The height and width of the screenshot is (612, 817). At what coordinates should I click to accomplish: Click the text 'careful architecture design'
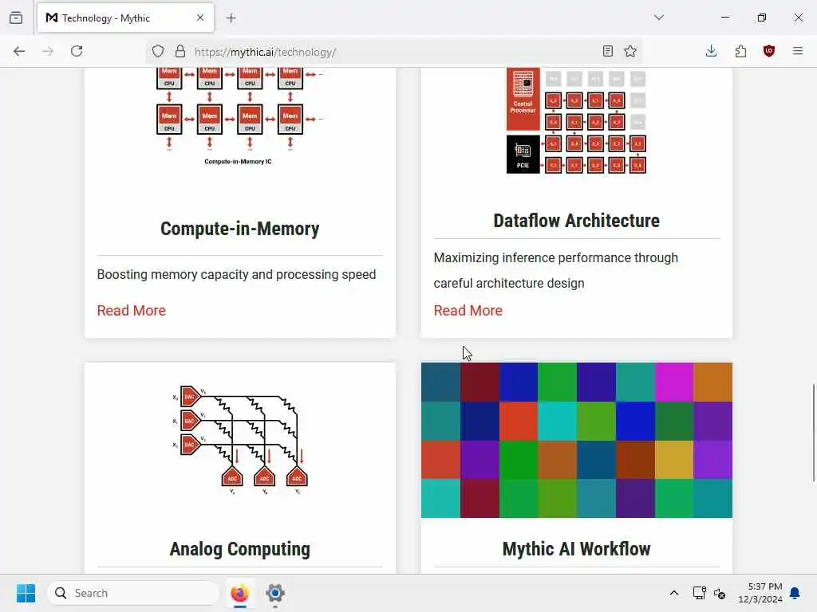(x=509, y=284)
